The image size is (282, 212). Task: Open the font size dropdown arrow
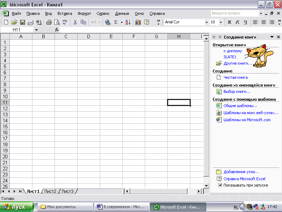(x=221, y=22)
